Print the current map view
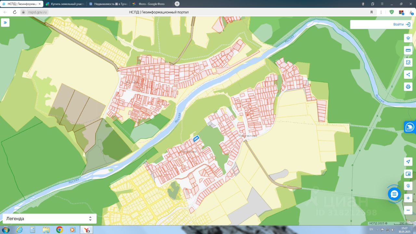 click(x=408, y=87)
